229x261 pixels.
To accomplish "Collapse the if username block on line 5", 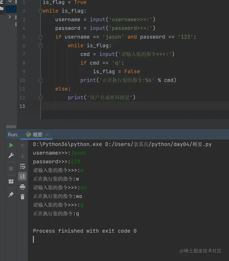I will pyautogui.click(x=41, y=37).
